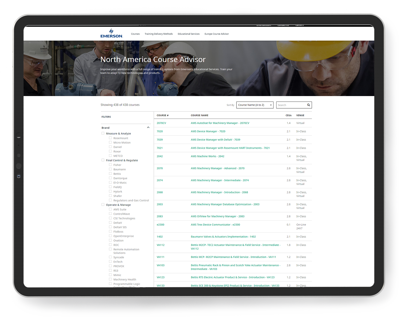The height and width of the screenshot is (317, 399).
Task: Check the DeltaV filter box
Action: [x=110, y=222]
